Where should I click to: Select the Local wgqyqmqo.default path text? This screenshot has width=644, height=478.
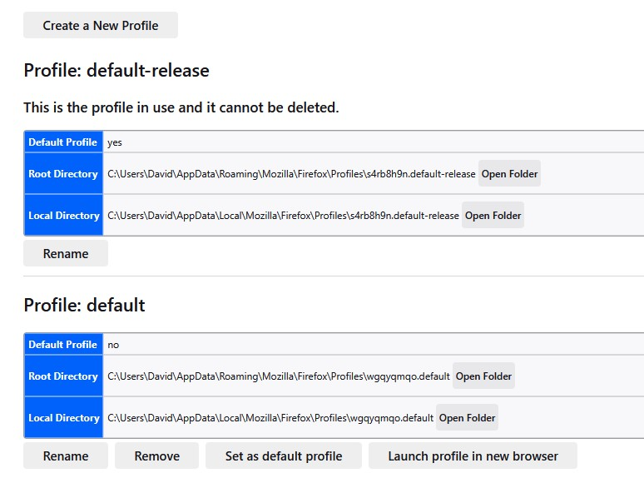[270, 418]
